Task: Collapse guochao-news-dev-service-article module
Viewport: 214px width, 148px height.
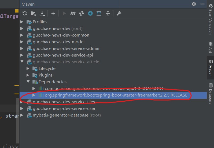Action: pos(22,62)
